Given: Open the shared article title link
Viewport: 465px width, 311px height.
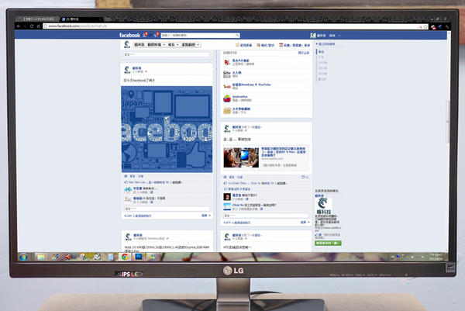Looking at the screenshot, I should [x=283, y=152].
